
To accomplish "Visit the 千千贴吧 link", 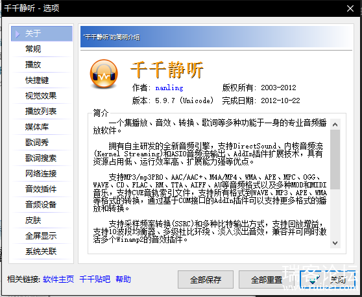I will (95, 279).
